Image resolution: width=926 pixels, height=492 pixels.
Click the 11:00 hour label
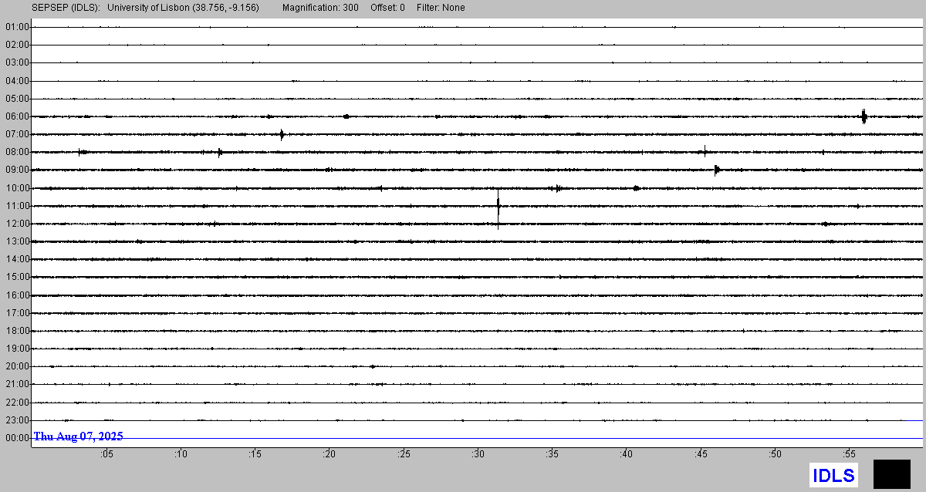pyautogui.click(x=16, y=206)
